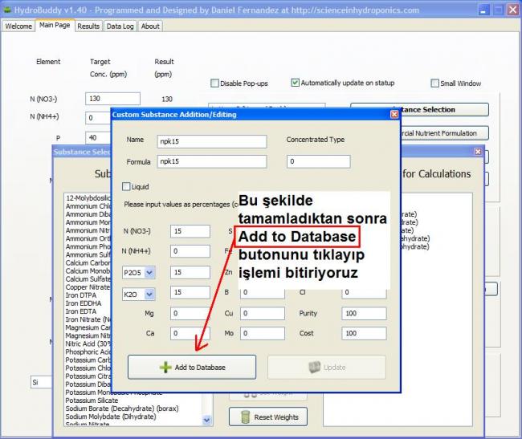Click the Mg percentage field
The height and width of the screenshot is (439, 522).
190,313
